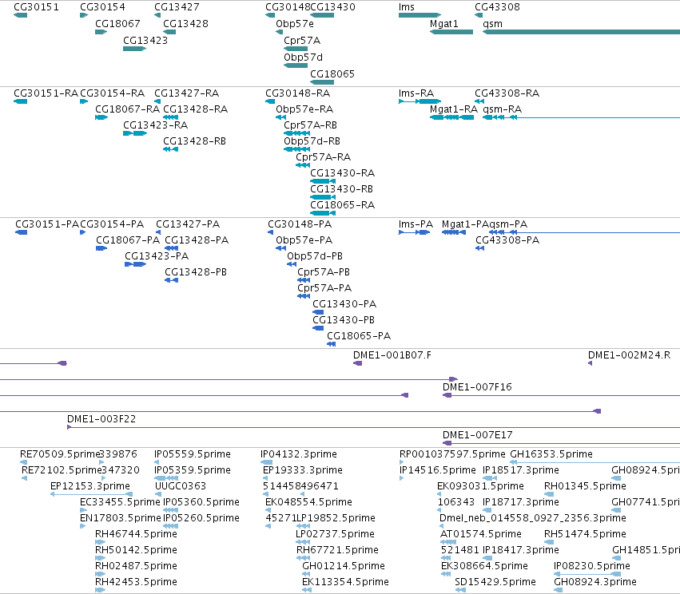The height and width of the screenshot is (594, 680).
Task: Select protein CG18065-PA
Action: click(x=332, y=344)
